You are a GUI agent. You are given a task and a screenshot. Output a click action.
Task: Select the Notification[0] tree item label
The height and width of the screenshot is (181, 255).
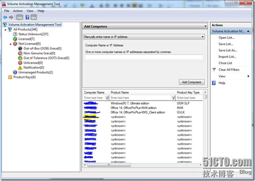[x=34, y=67]
